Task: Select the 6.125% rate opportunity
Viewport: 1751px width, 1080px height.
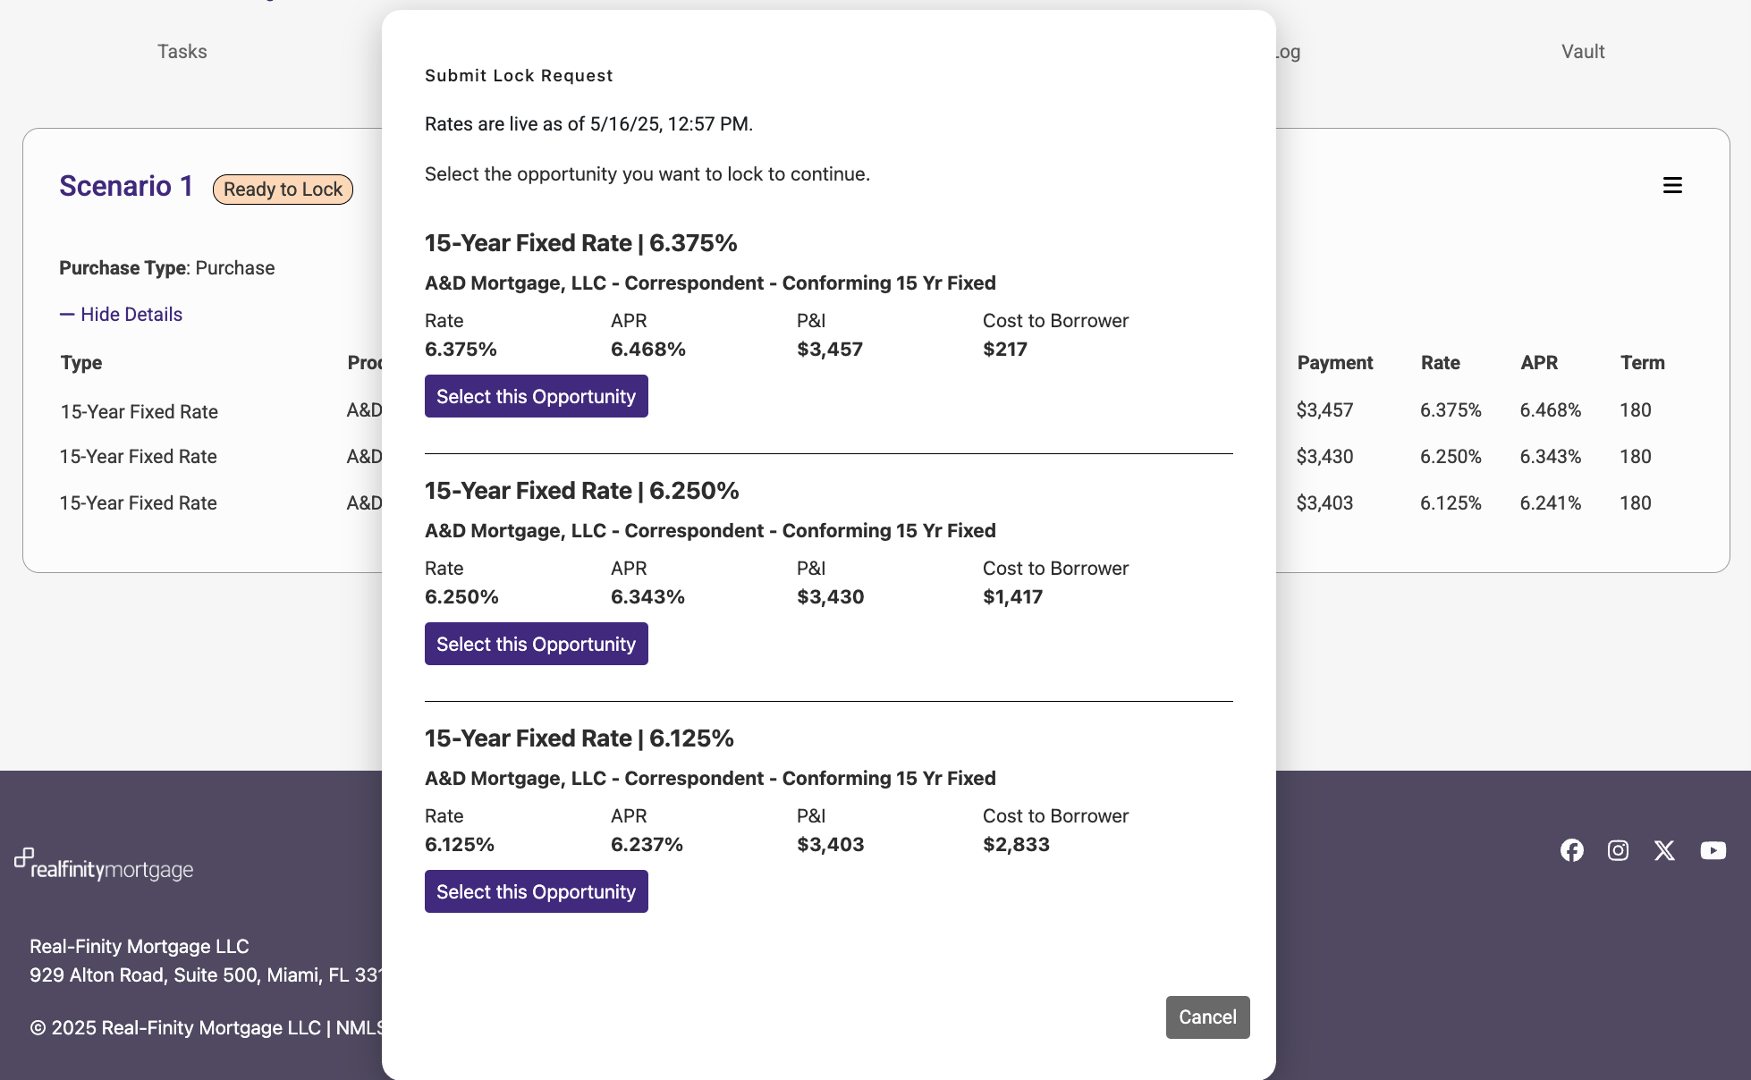Action: click(x=536, y=891)
